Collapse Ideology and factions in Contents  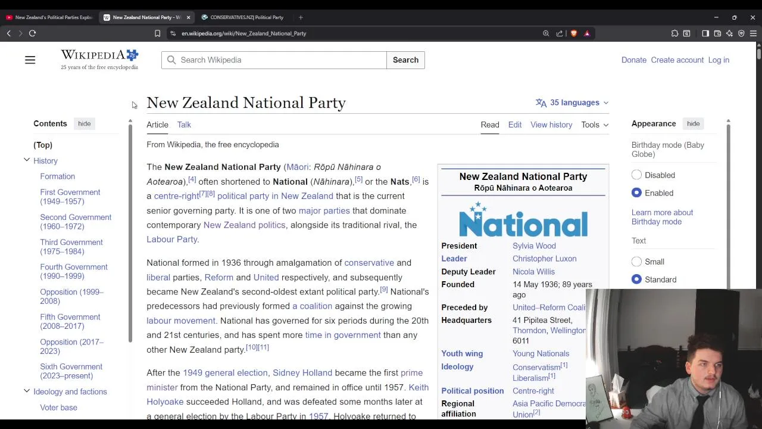pyautogui.click(x=27, y=391)
